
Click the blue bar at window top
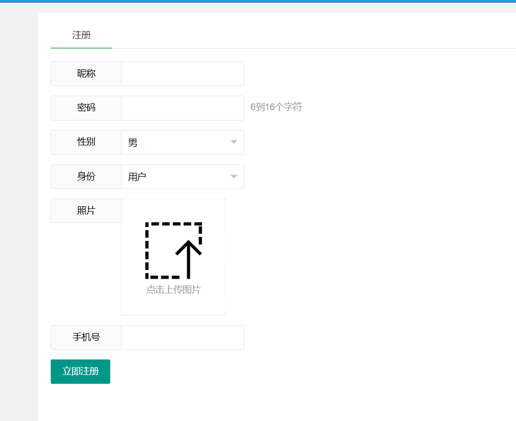coord(258,1)
